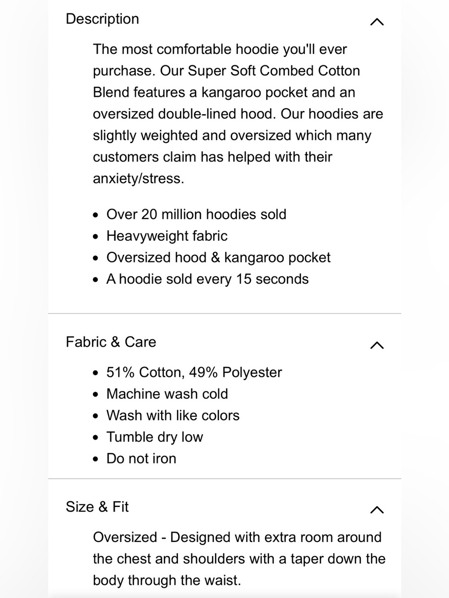Click the 'anxiety/stress.' text line
Screen dimensions: 449x598
click(138, 179)
